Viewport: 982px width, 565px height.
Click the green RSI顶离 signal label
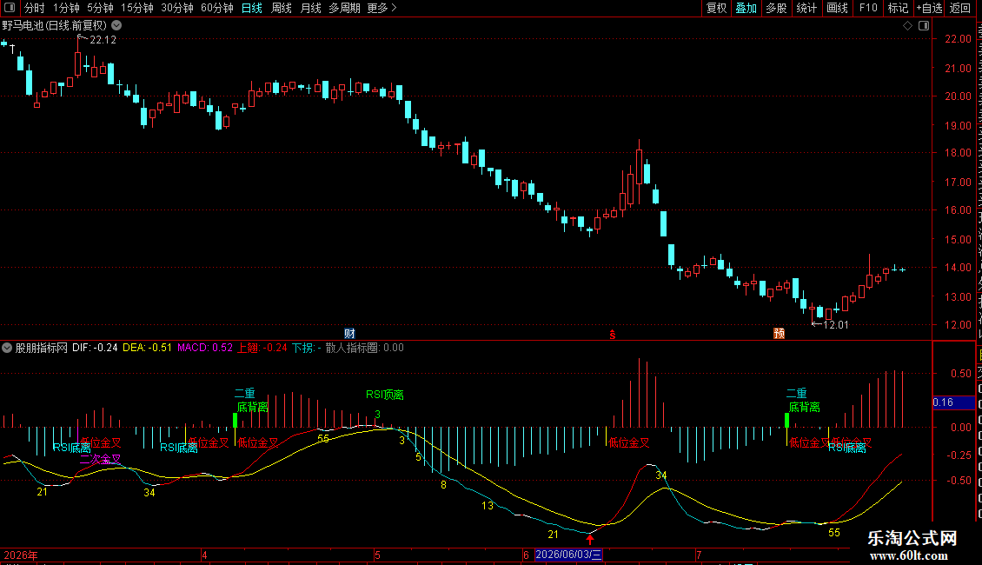(384, 395)
